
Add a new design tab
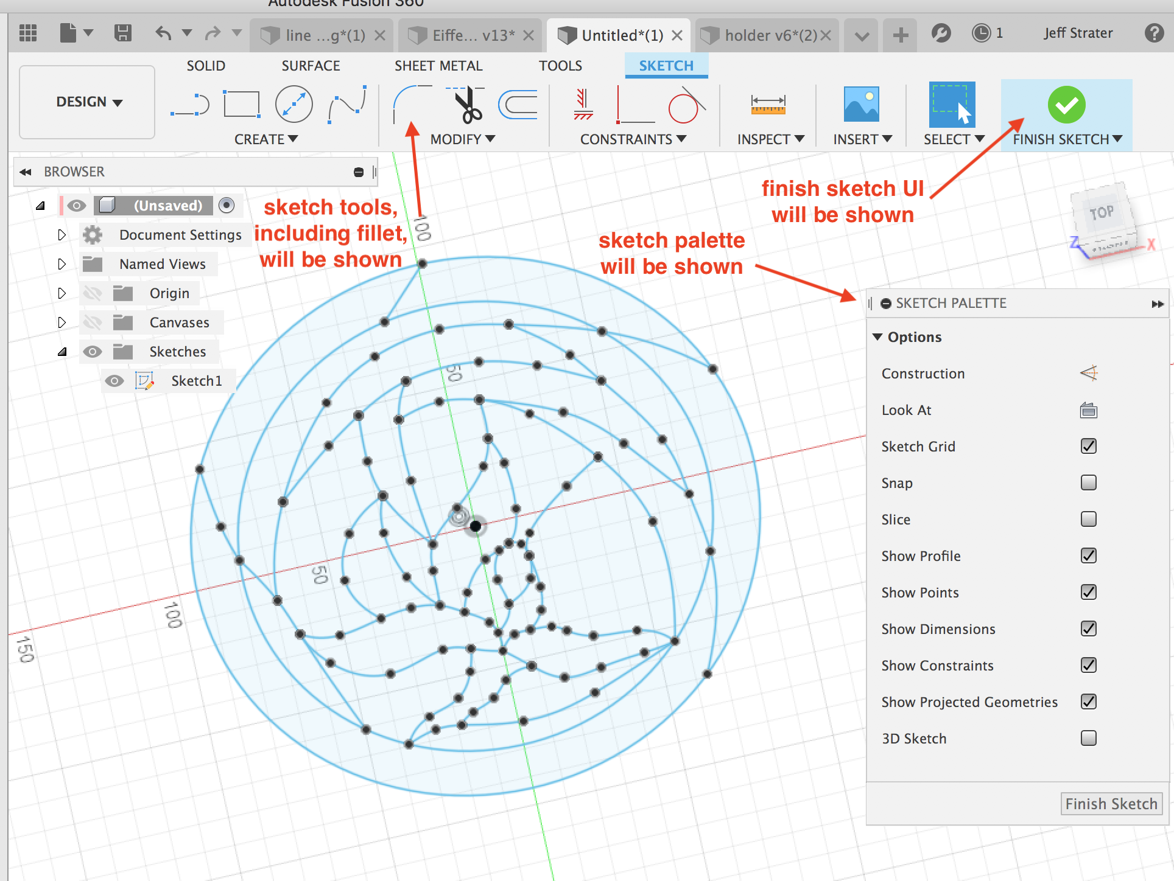tap(901, 35)
